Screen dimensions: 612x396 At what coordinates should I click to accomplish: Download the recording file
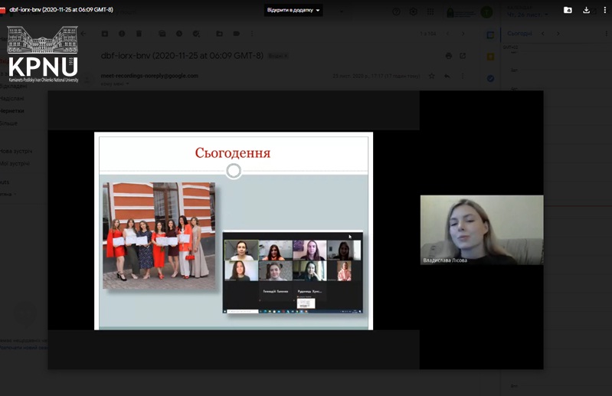pos(586,10)
